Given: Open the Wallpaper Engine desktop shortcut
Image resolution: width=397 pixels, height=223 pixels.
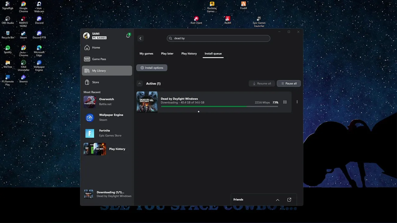Looking at the screenshot, I should [x=39, y=66].
